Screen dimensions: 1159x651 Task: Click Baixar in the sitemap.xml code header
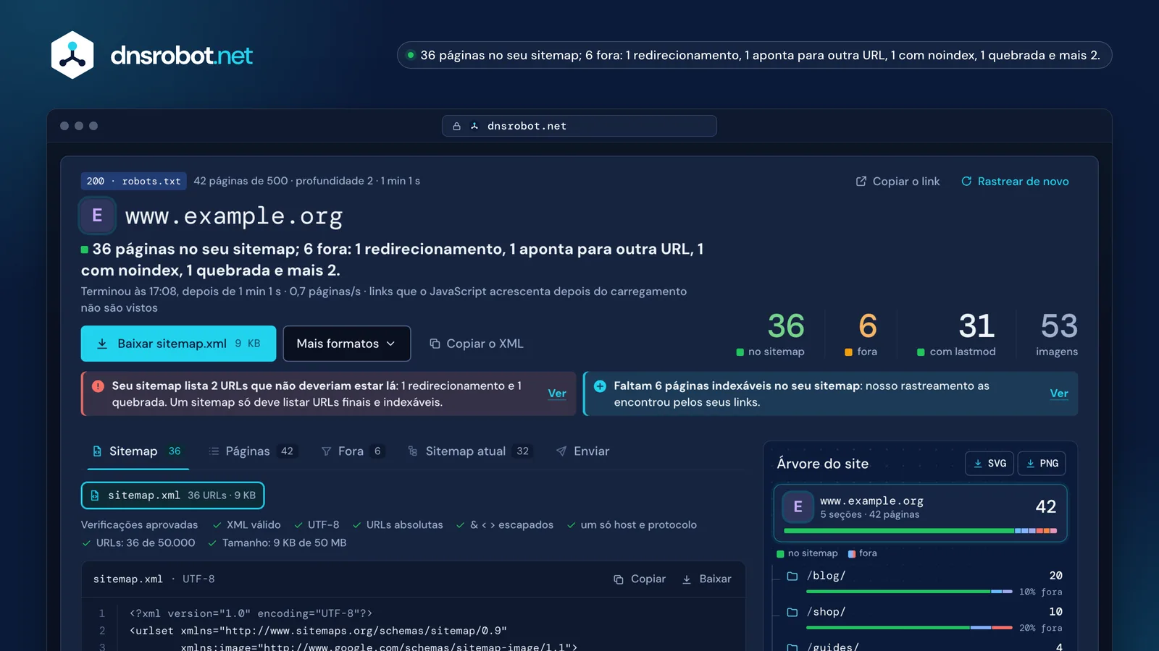(706, 579)
